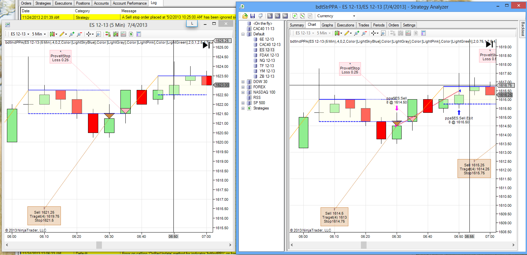
Task: Select FDAX 12-13 in the Default list
Action: [x=269, y=55]
